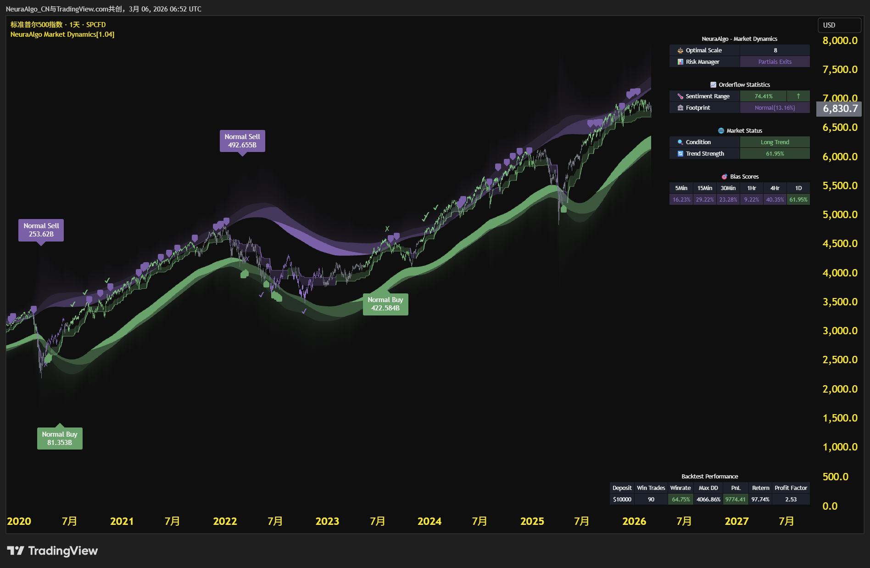Click the Partials Exits cell
Viewport: 870px width, 568px height.
pyautogui.click(x=775, y=62)
